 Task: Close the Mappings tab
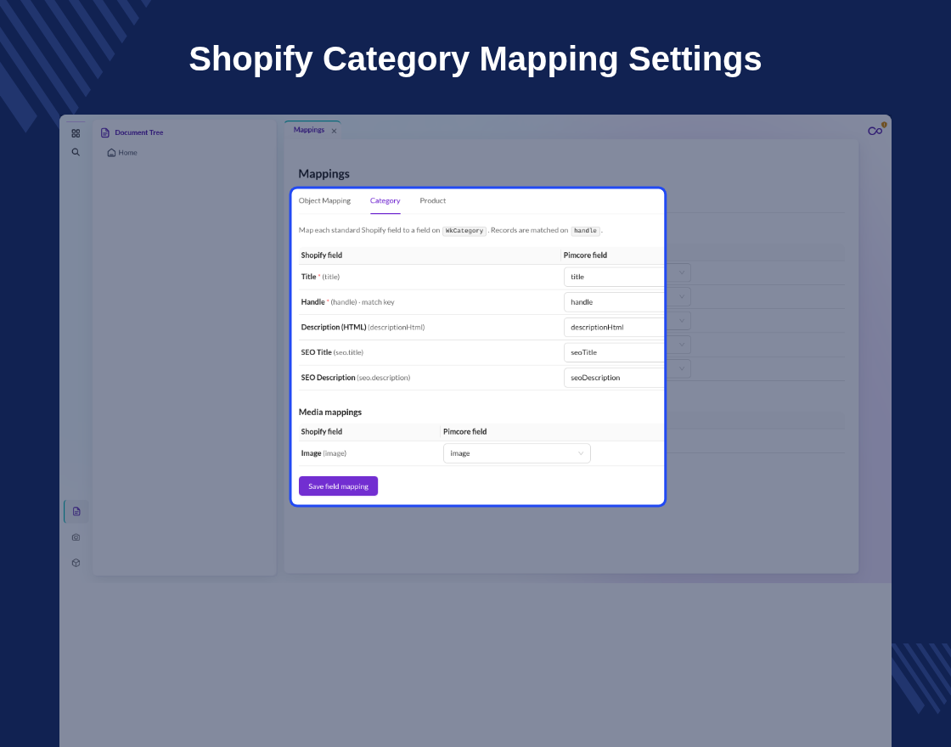click(x=335, y=131)
